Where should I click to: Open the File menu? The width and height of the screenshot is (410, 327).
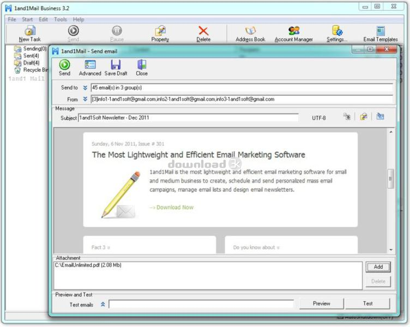coord(12,19)
